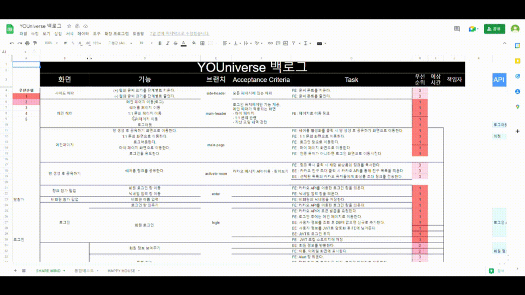Decrease decimal places
The image size is (525, 295).
[x=80, y=43]
